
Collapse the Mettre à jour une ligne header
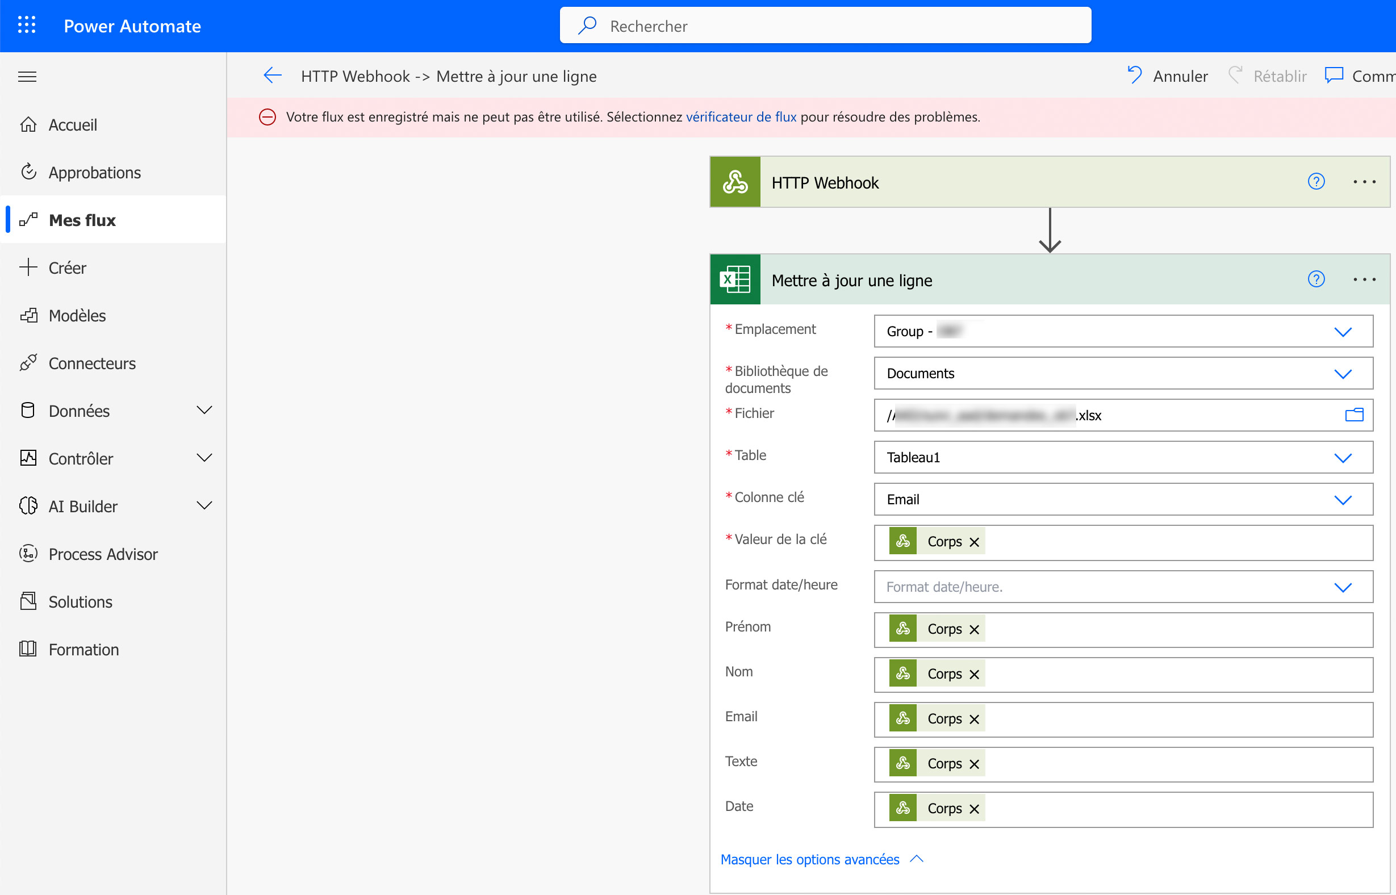1050,279
